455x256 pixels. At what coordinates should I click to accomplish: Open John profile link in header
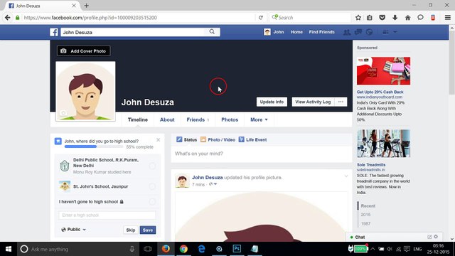pos(274,32)
